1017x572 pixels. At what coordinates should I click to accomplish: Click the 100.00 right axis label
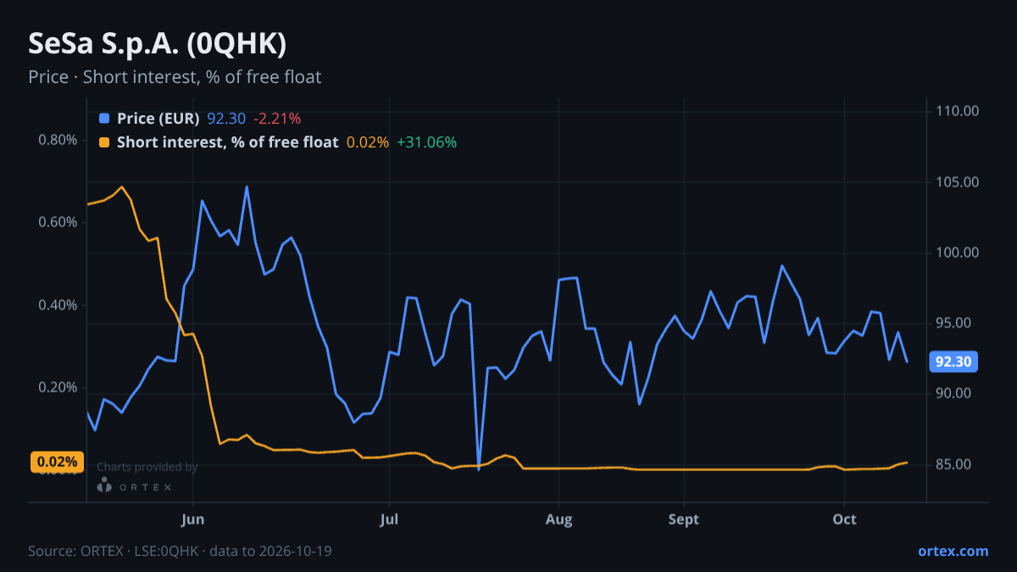click(x=958, y=253)
